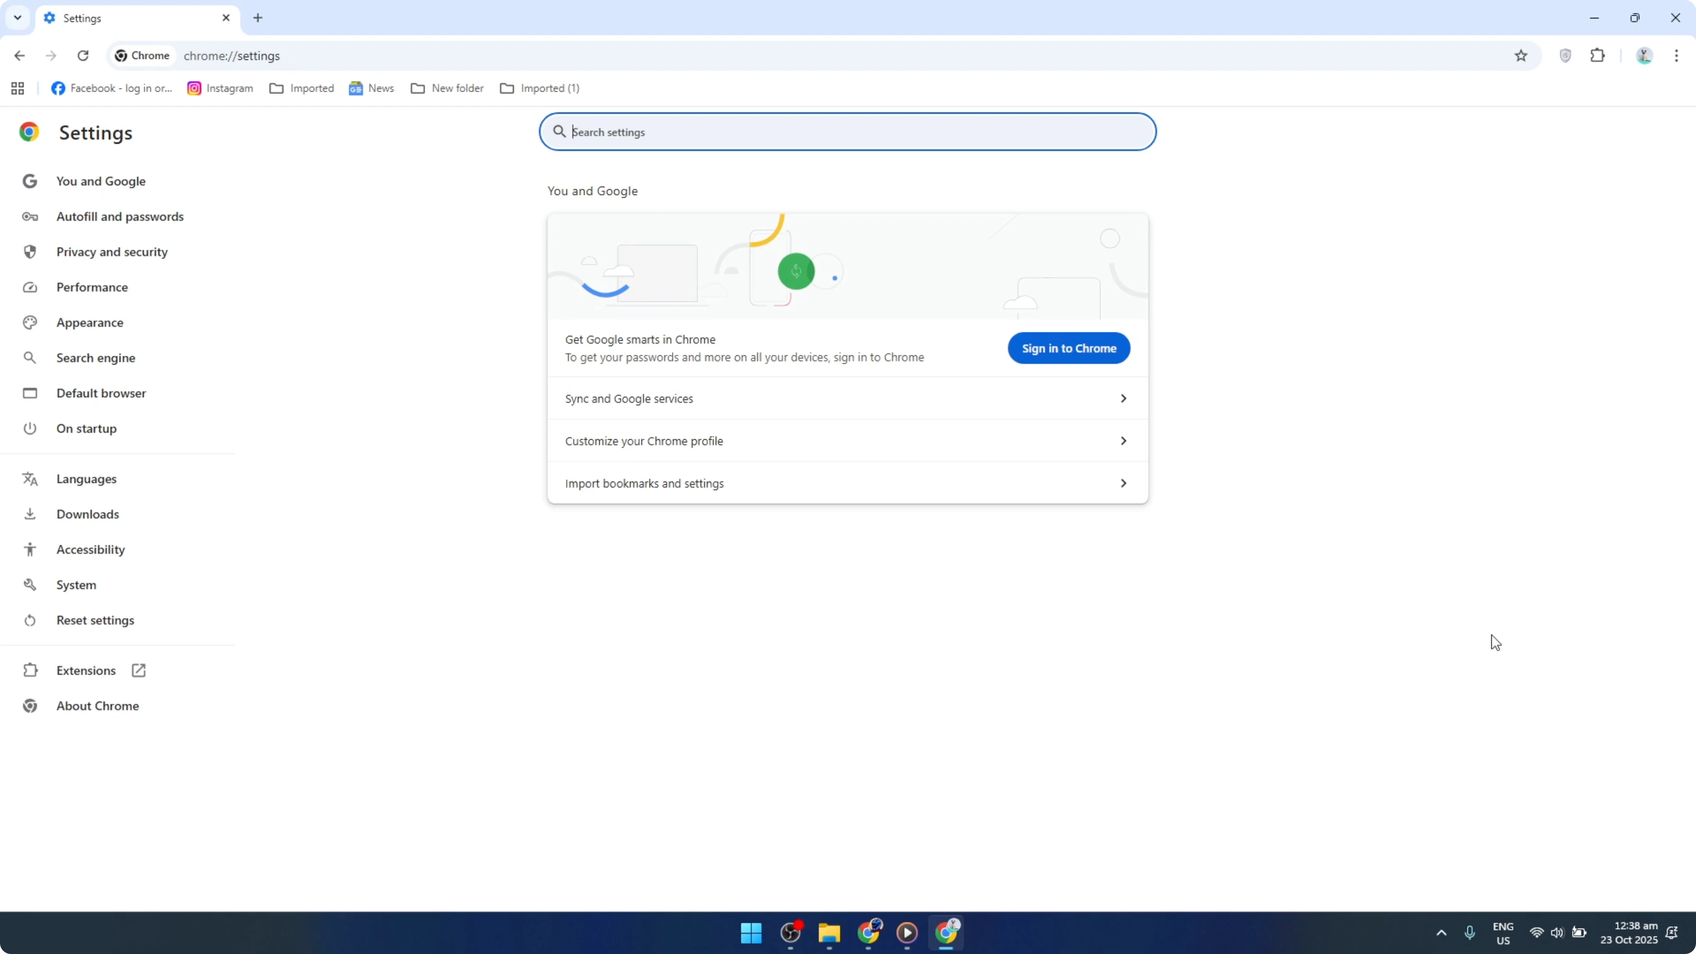The height and width of the screenshot is (954, 1696).
Task: Click the back navigation arrow
Action: 20,55
